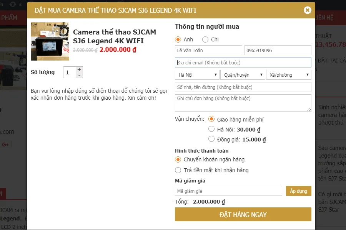This screenshot has height=230, width=346.
Task: Open the "Xã/phường" dropdown
Action: (289, 75)
